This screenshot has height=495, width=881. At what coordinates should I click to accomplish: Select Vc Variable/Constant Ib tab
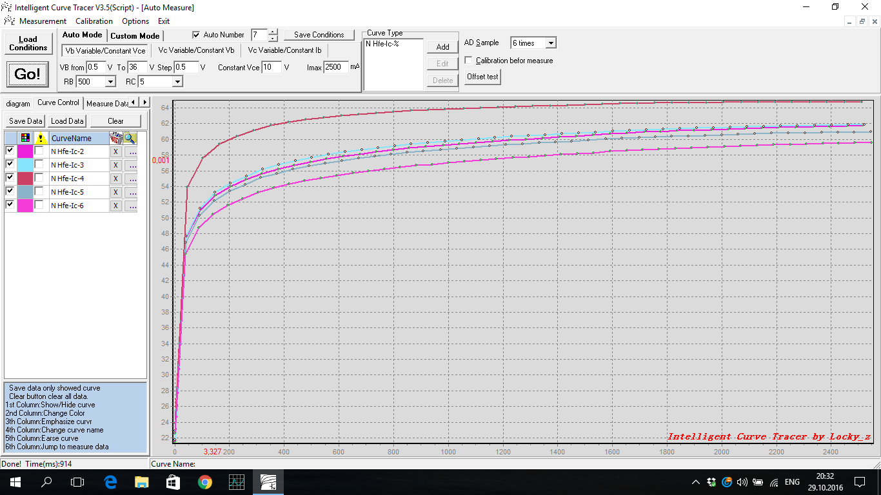click(x=284, y=50)
